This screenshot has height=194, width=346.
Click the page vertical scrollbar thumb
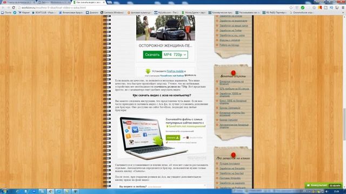pyautogui.click(x=344, y=124)
